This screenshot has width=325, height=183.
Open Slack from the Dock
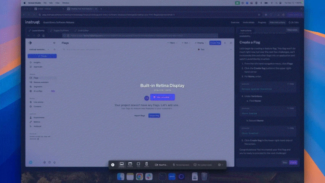(149, 177)
